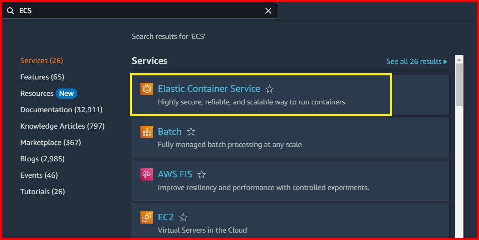Viewport: 479px width, 240px height.
Task: Clear the search using the X icon
Action: click(268, 11)
